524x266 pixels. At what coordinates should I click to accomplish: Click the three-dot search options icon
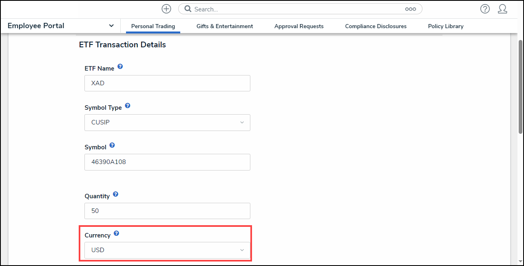coord(410,9)
